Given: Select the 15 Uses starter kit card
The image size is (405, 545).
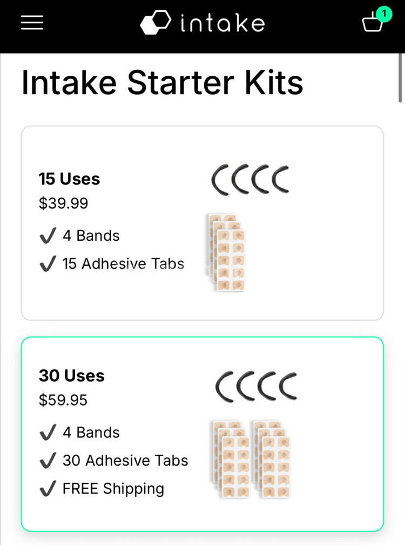Looking at the screenshot, I should click(202, 223).
